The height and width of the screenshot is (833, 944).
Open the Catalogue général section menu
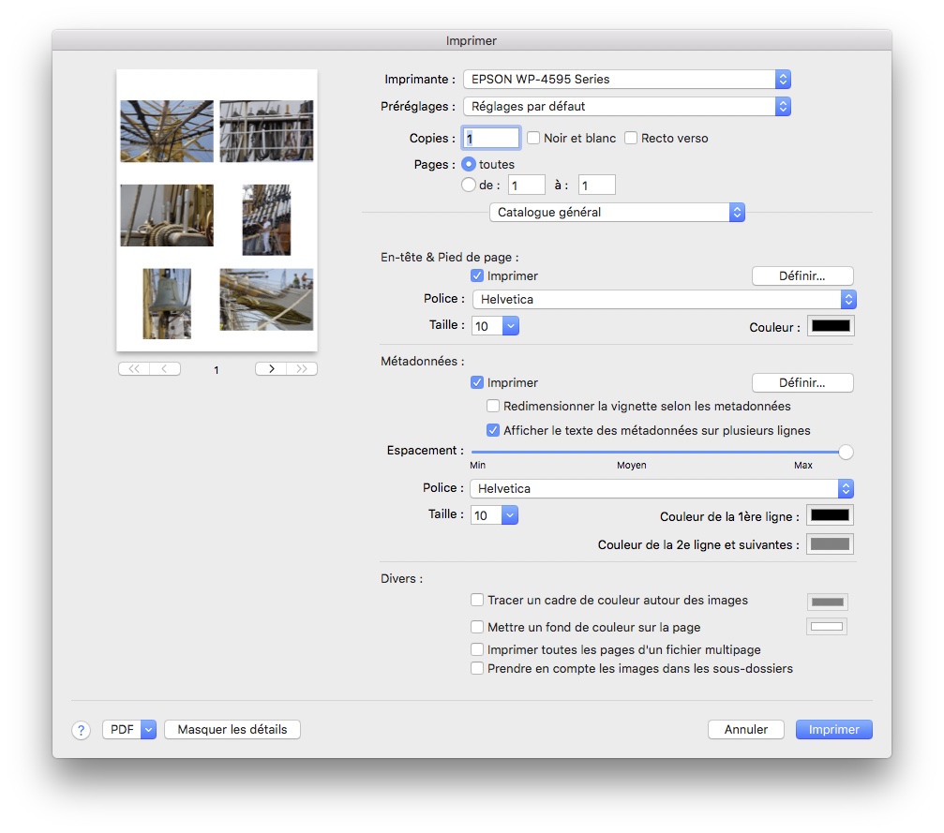[617, 213]
